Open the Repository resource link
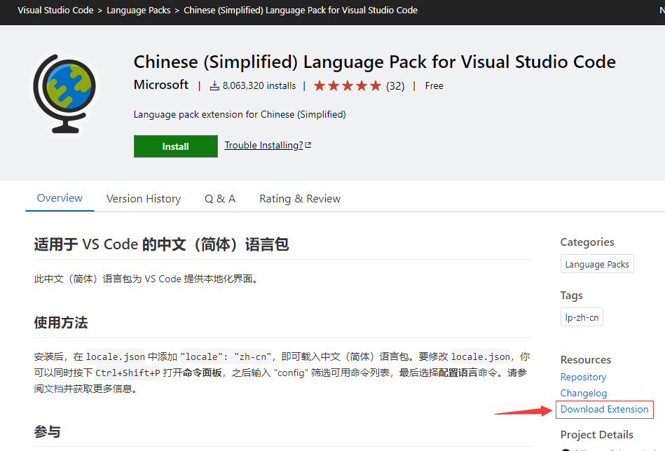Screen dimensions: 665x451 click(583, 377)
